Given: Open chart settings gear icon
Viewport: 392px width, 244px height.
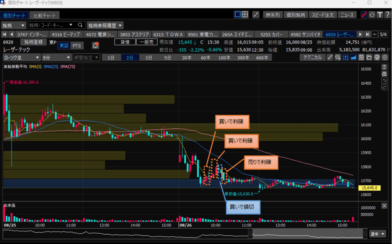Looking at the screenshot, I should 385,58.
